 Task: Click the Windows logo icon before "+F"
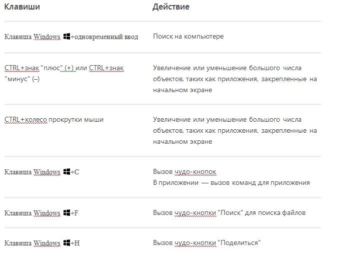click(66, 213)
